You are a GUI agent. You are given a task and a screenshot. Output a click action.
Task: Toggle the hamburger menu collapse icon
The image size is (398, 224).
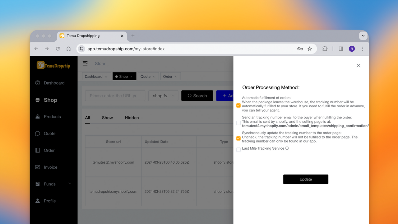(85, 63)
